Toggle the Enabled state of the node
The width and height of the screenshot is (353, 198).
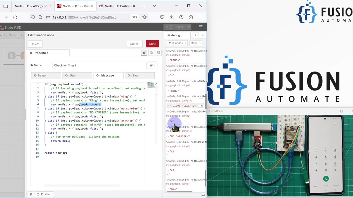(x=44, y=194)
